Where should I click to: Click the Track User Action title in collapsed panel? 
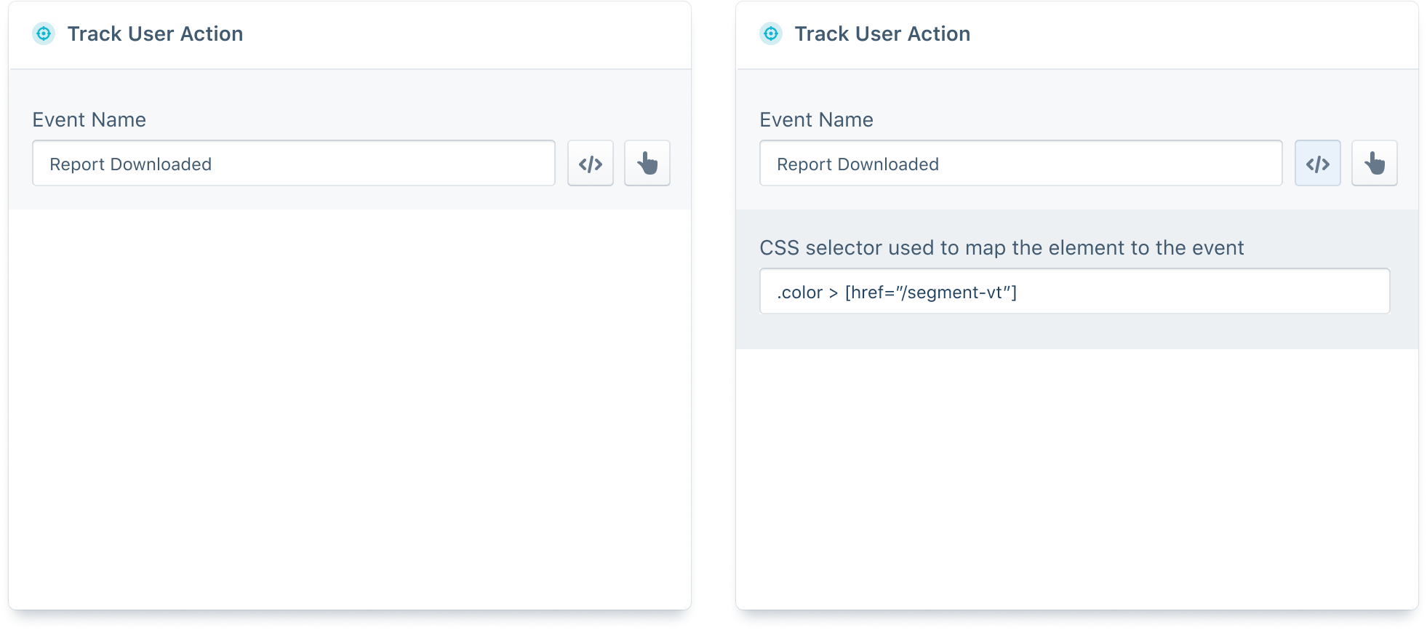155,34
